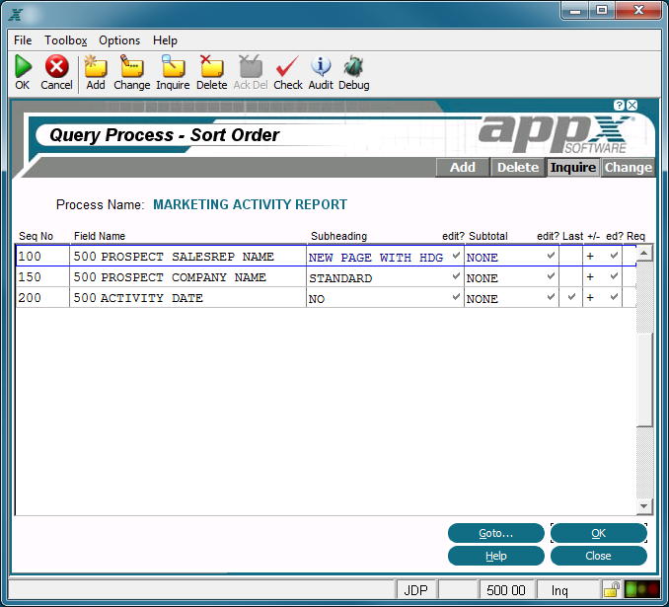The height and width of the screenshot is (607, 669).
Task: Click the red Cancel toolbar icon
Action: point(57,66)
